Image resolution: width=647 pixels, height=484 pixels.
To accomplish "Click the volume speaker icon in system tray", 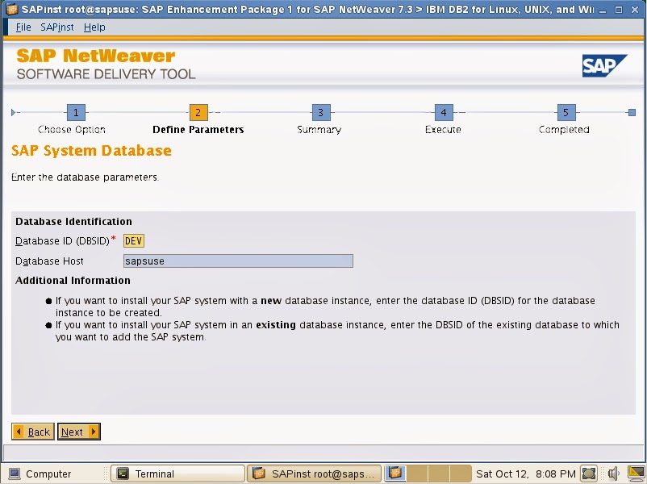I will [x=614, y=474].
